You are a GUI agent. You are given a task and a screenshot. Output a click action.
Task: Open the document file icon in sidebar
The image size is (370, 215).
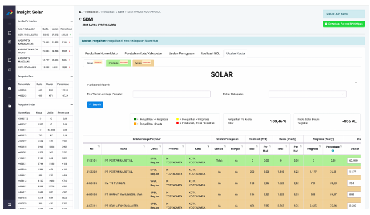point(9,106)
